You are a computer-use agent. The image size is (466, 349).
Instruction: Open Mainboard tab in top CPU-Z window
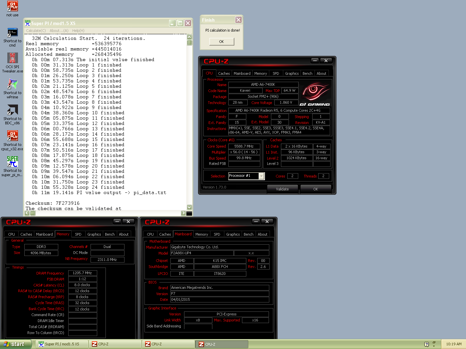pyautogui.click(x=242, y=73)
